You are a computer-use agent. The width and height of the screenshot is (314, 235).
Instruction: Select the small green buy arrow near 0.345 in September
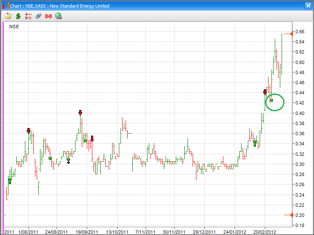click(x=85, y=141)
